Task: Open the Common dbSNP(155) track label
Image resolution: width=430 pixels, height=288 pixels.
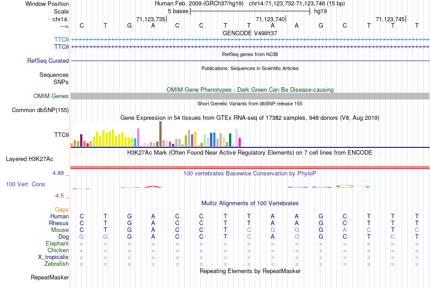Action: [x=40, y=110]
